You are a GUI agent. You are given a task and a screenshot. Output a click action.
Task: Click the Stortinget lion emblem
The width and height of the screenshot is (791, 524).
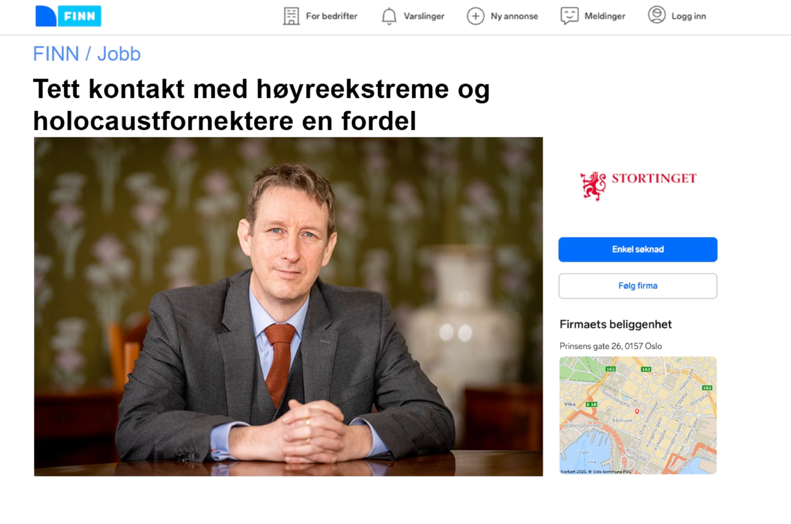coord(593,186)
